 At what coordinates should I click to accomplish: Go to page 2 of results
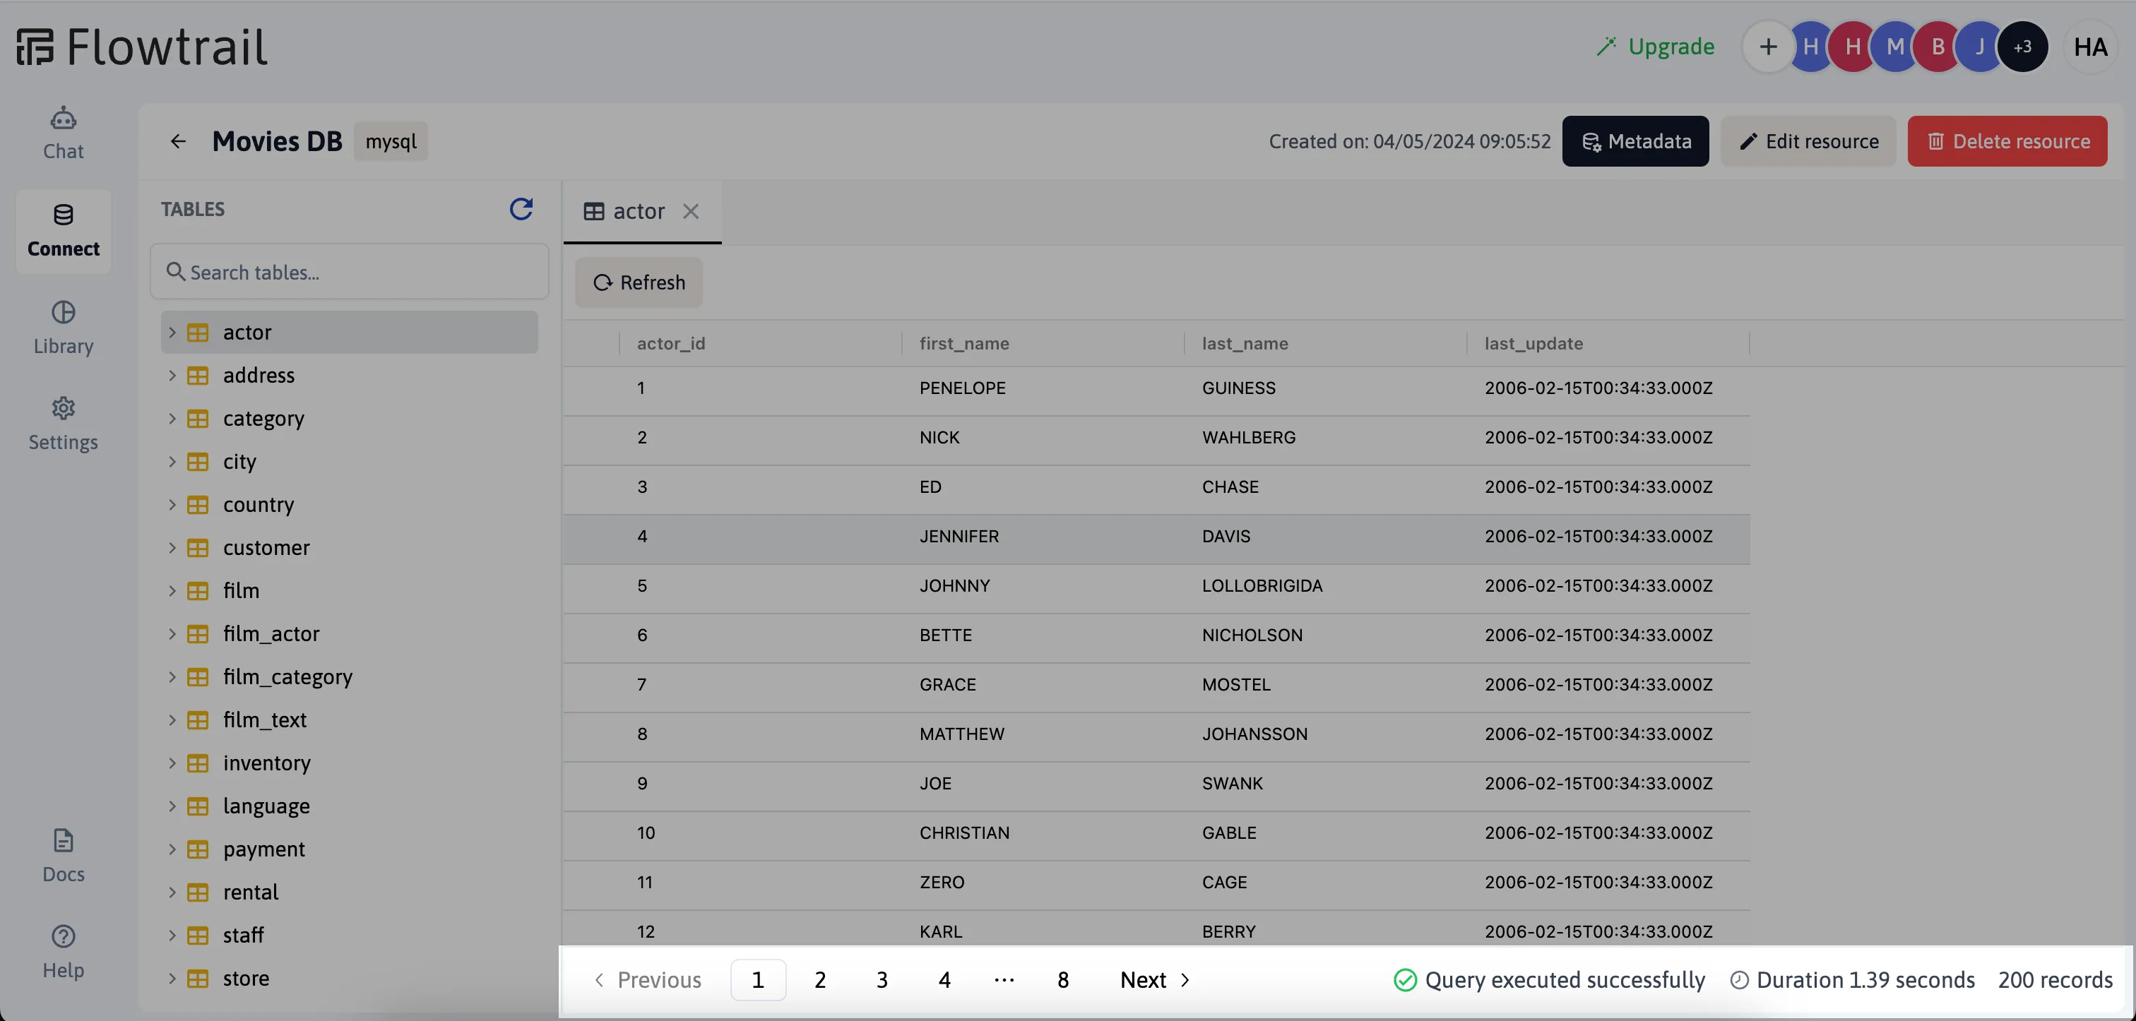[x=820, y=979]
